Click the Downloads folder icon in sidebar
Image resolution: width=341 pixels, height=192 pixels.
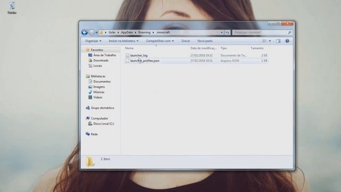coord(90,60)
